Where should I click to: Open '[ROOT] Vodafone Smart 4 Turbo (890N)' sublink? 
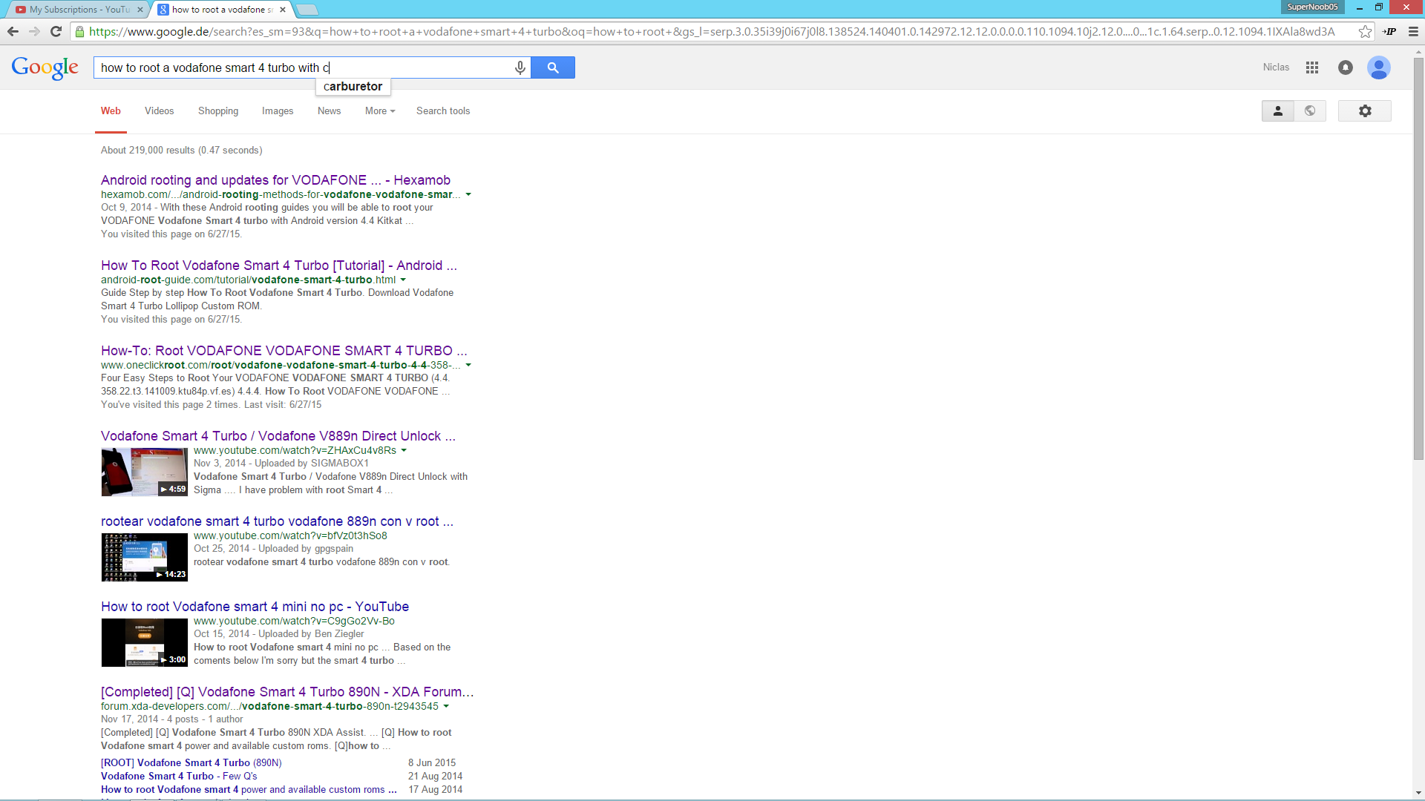[x=191, y=762]
